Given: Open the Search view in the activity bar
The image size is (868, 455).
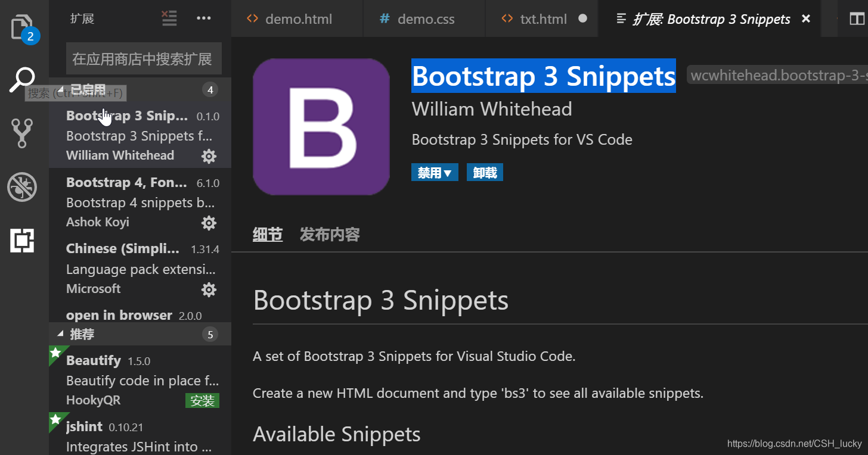Looking at the screenshot, I should click(22, 80).
